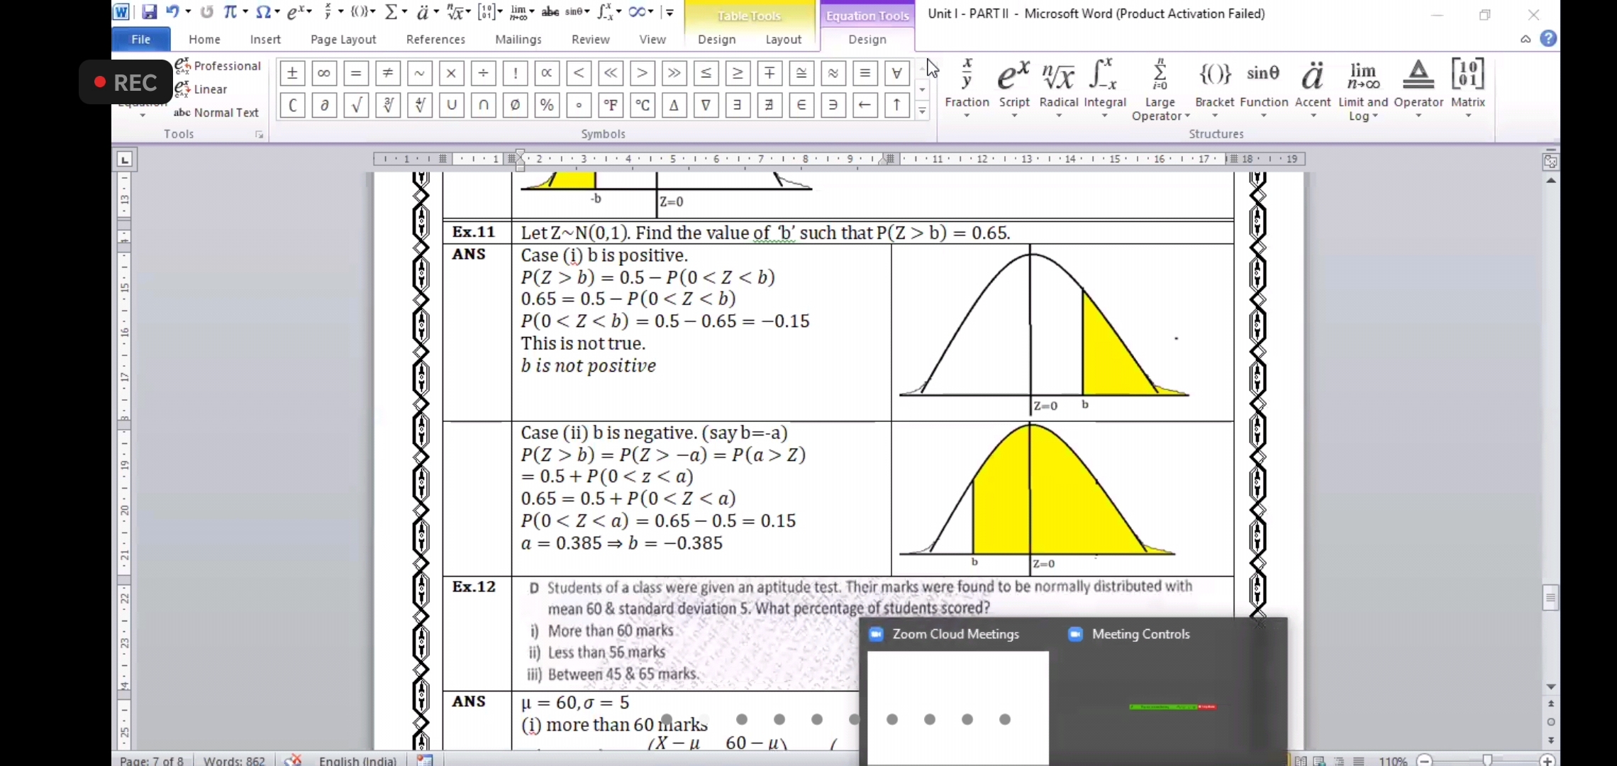This screenshot has height=766, width=1617.
Task: Switch to the Page Layout tab
Action: coord(343,40)
